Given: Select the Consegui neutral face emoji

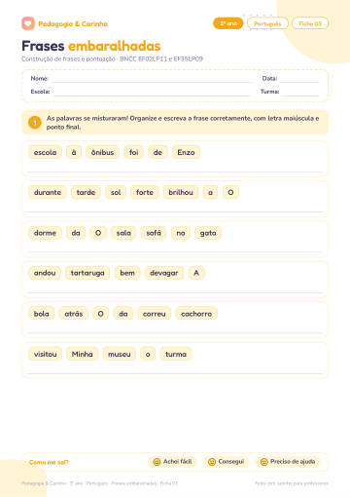Looking at the screenshot, I should click(212, 462).
